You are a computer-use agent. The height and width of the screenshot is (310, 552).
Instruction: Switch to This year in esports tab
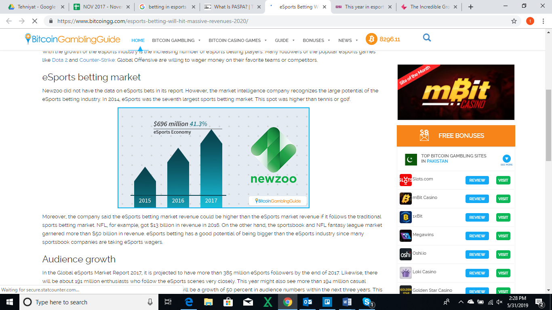363,7
